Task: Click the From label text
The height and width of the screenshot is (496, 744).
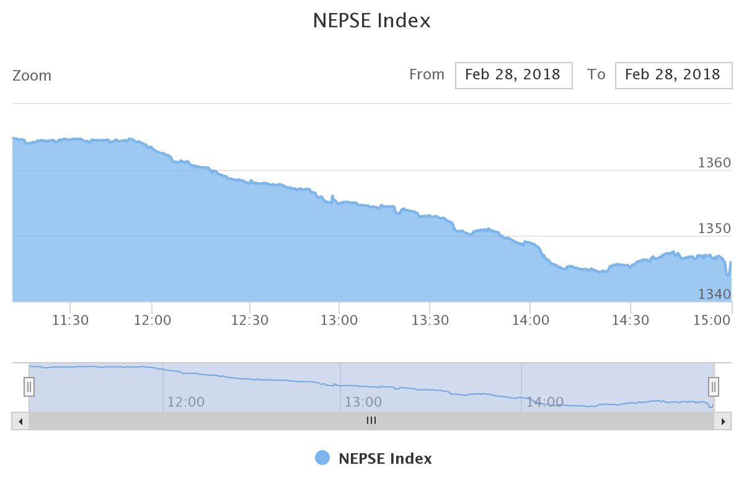Action: pyautogui.click(x=427, y=74)
